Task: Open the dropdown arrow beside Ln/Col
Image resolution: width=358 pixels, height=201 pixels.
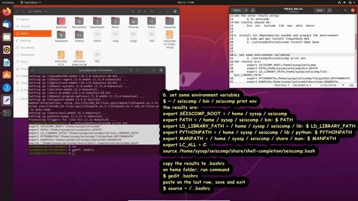Action: 343,85
